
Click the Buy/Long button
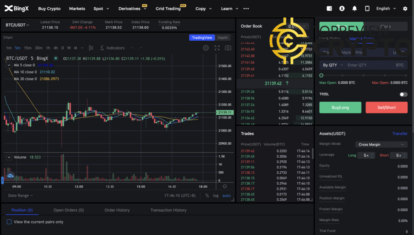(340, 107)
